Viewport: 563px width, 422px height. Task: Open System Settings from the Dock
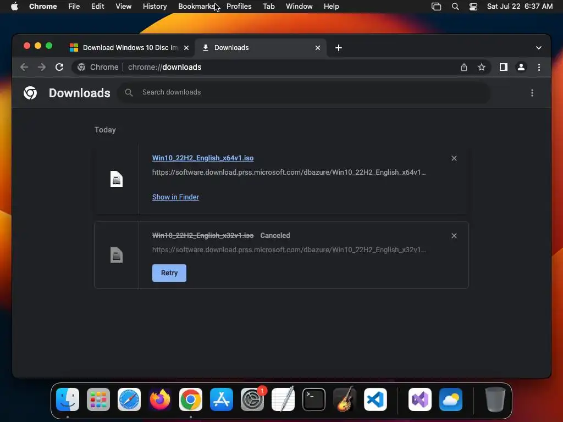pyautogui.click(x=252, y=399)
